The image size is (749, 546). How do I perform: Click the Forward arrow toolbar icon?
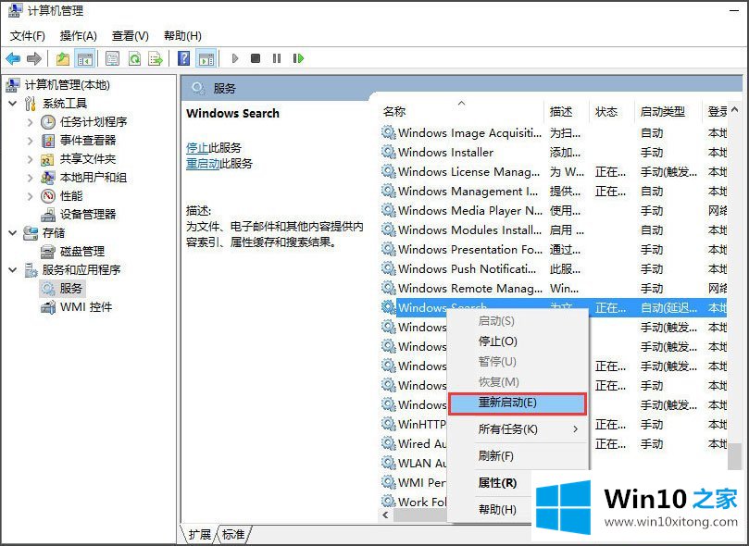[34, 58]
